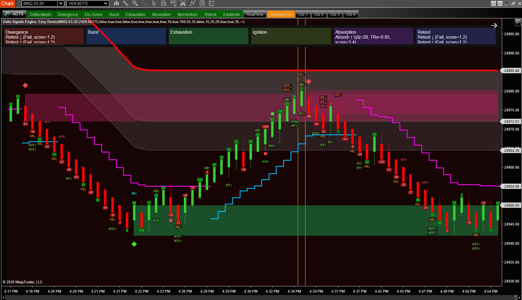Click the Momentum signal button
The image size is (522, 300).
pos(187,14)
